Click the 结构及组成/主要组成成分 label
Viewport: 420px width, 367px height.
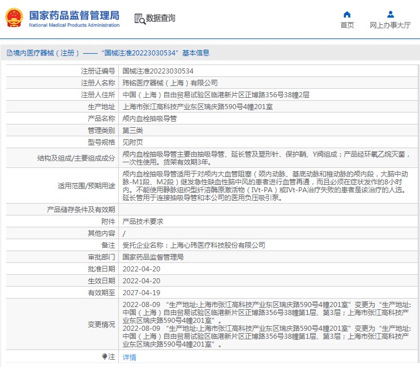click(76, 158)
